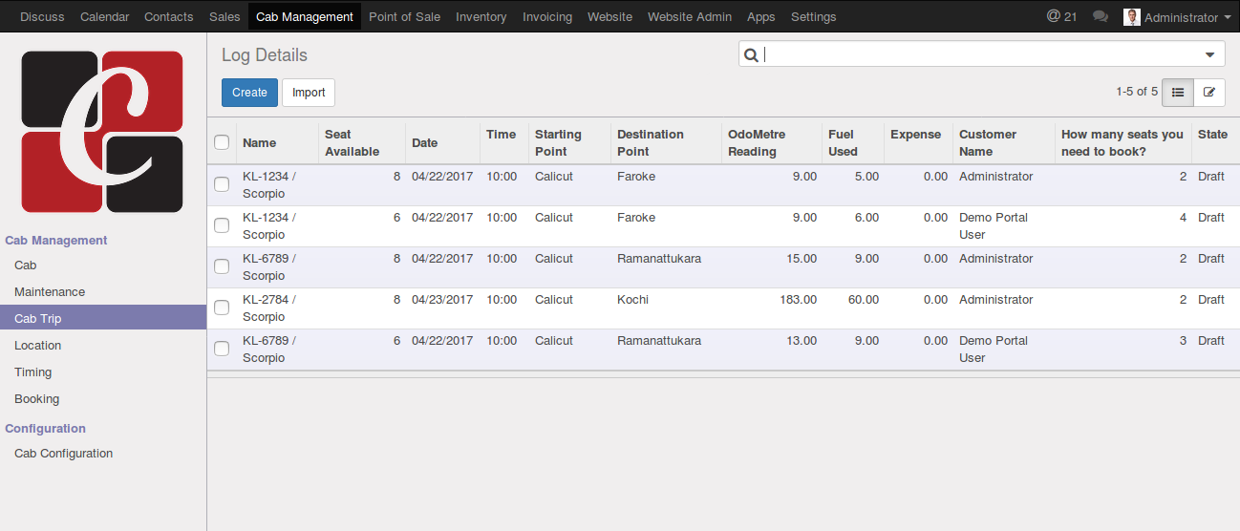The image size is (1240, 531).
Task: Click the search magnifier icon
Action: [752, 55]
